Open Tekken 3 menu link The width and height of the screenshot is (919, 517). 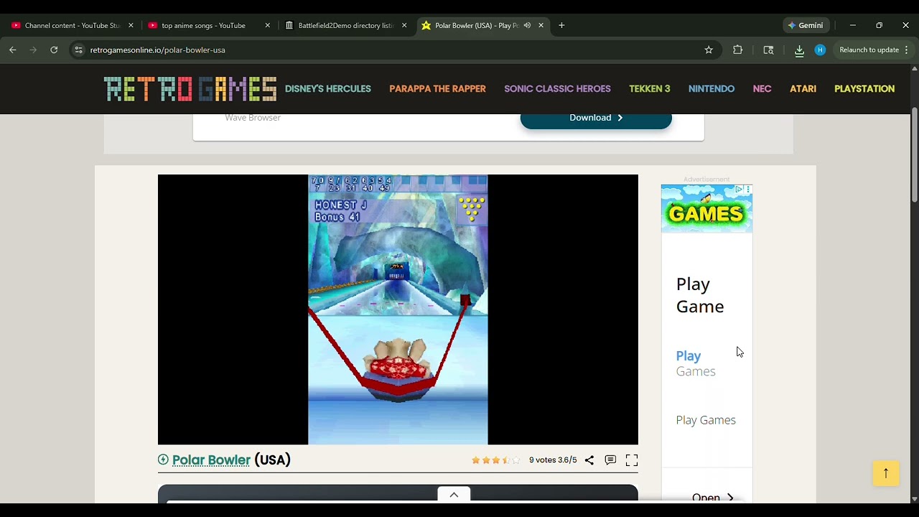tap(650, 89)
